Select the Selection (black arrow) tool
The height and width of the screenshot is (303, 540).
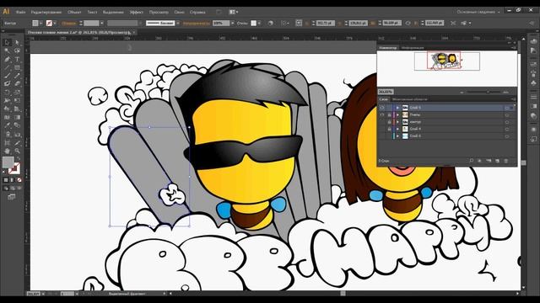pyautogui.click(x=7, y=42)
